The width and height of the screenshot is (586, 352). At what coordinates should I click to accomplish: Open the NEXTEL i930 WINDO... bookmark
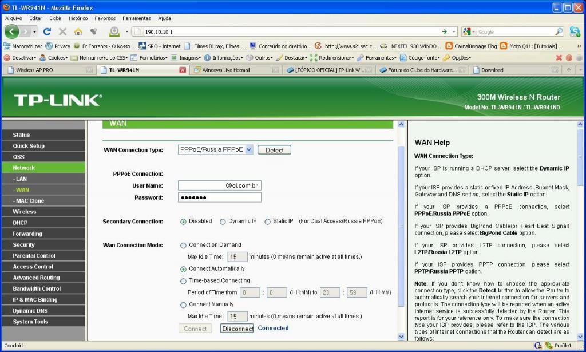pos(410,46)
